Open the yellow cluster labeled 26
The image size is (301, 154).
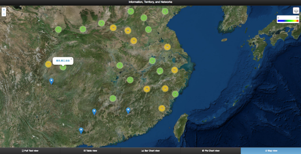coord(147,89)
